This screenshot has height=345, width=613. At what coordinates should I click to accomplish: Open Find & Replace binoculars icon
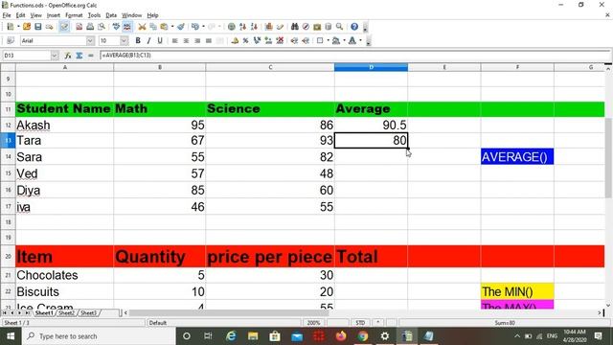tap(294, 27)
